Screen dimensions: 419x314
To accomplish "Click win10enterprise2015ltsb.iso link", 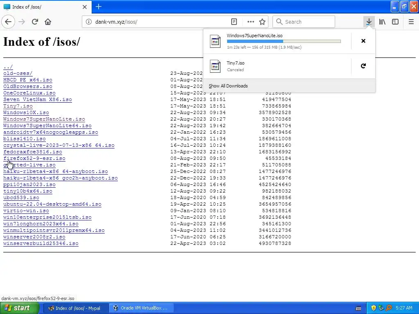I will 47,217.
